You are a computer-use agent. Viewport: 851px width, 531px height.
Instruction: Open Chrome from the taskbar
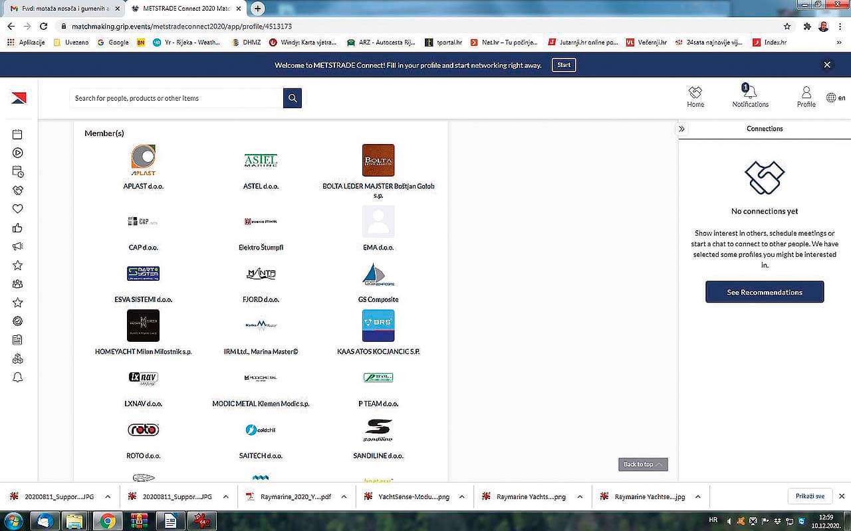pos(108,521)
